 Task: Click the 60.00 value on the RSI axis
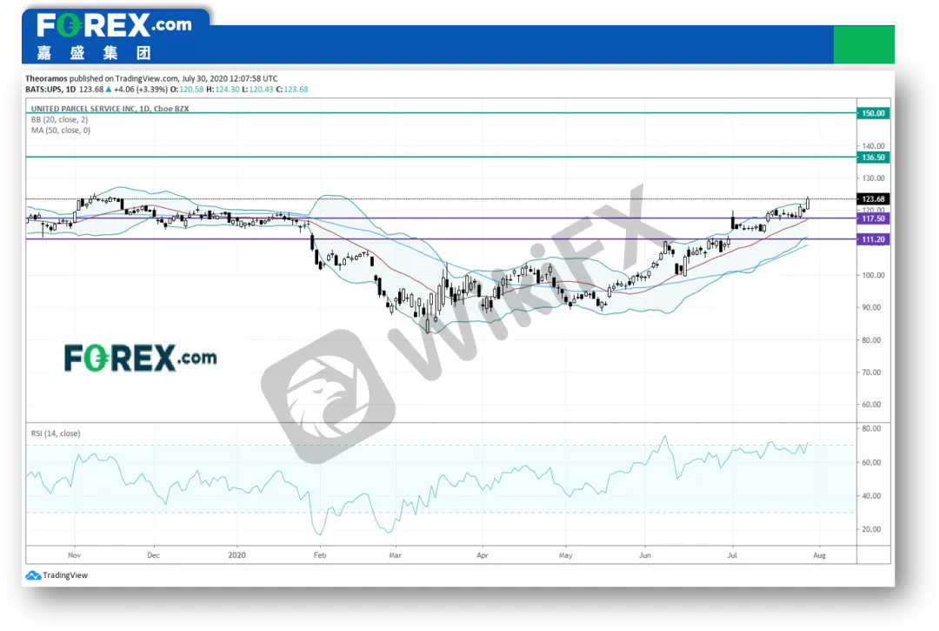click(x=871, y=463)
